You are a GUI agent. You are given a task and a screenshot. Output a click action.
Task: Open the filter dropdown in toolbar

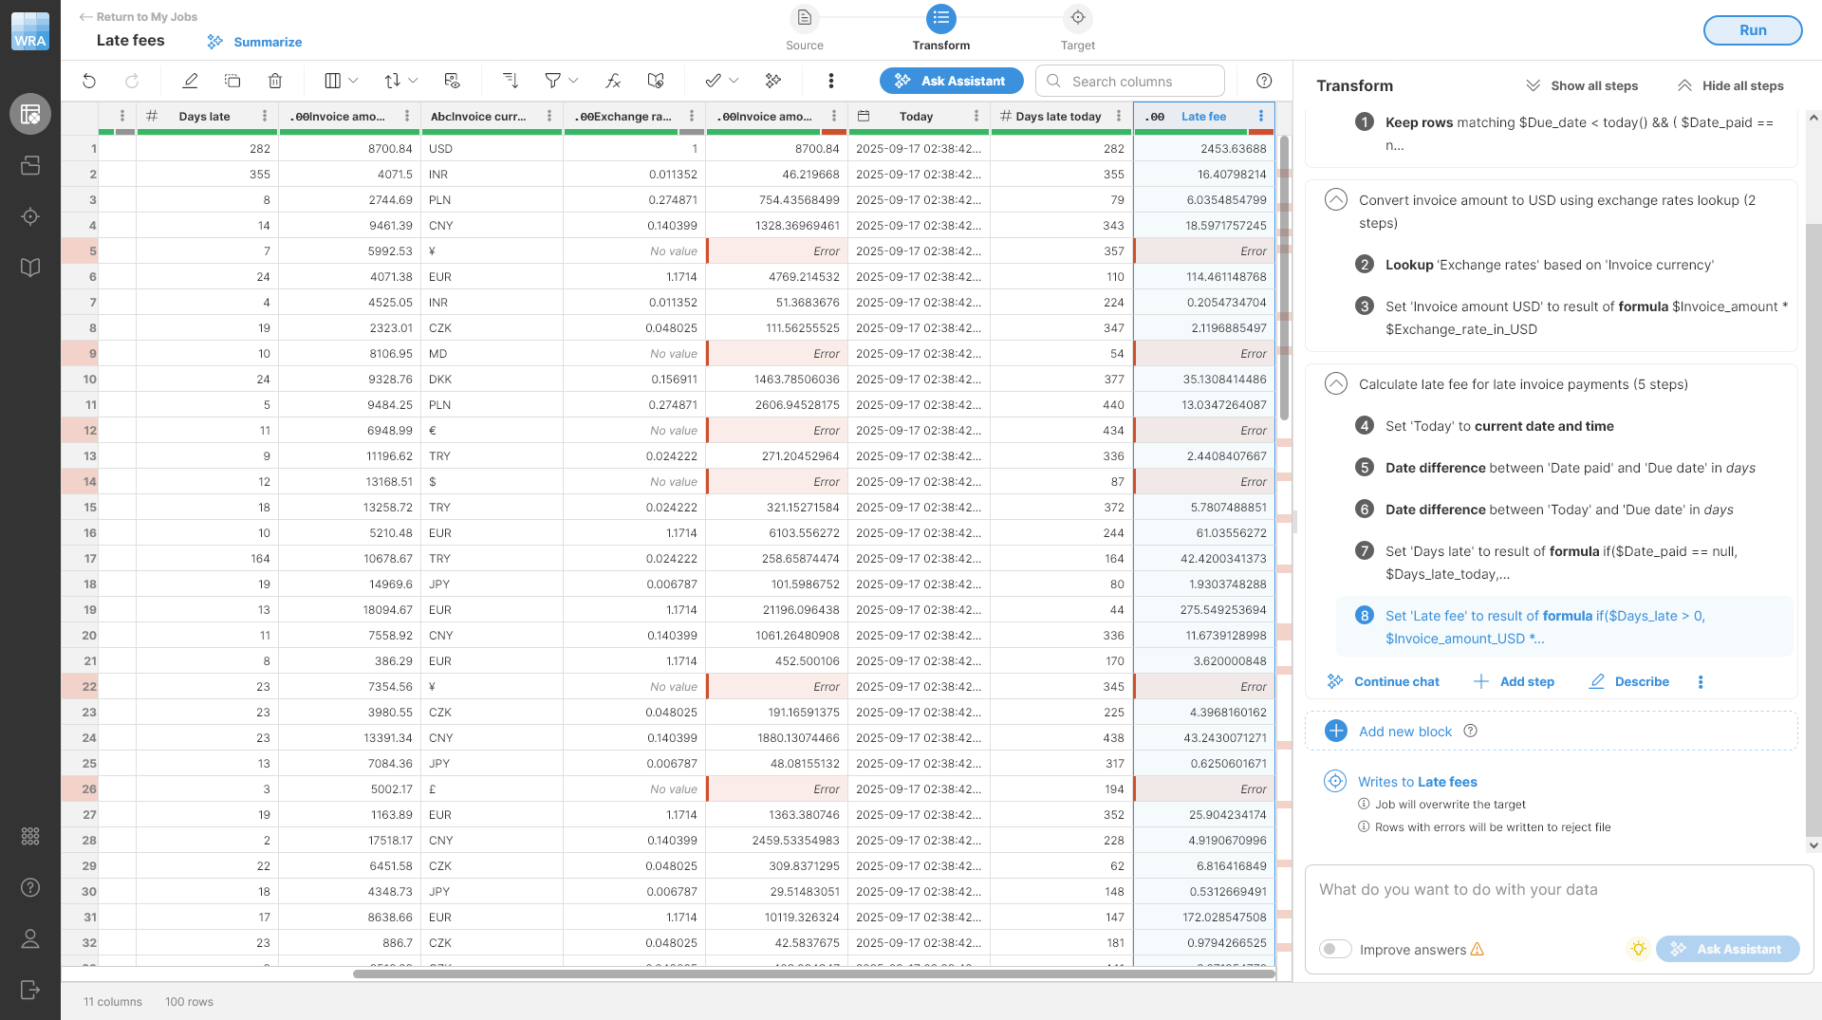tap(561, 82)
